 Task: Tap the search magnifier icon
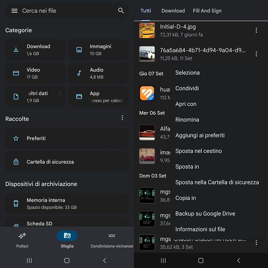(121, 11)
